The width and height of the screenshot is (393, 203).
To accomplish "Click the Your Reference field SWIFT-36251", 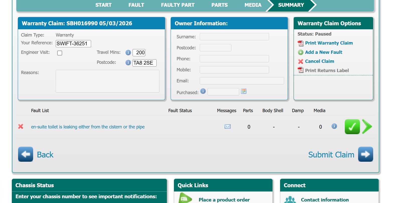I will click(x=73, y=44).
